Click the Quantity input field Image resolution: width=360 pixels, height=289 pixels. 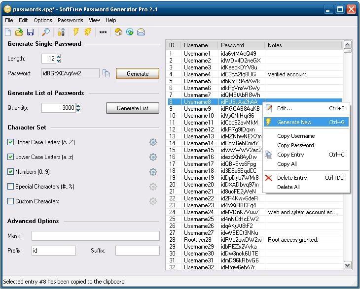pos(59,108)
